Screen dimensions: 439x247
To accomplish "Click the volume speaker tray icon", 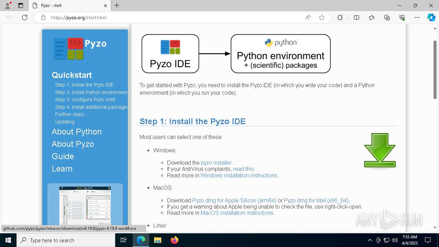I will pyautogui.click(x=395, y=240).
